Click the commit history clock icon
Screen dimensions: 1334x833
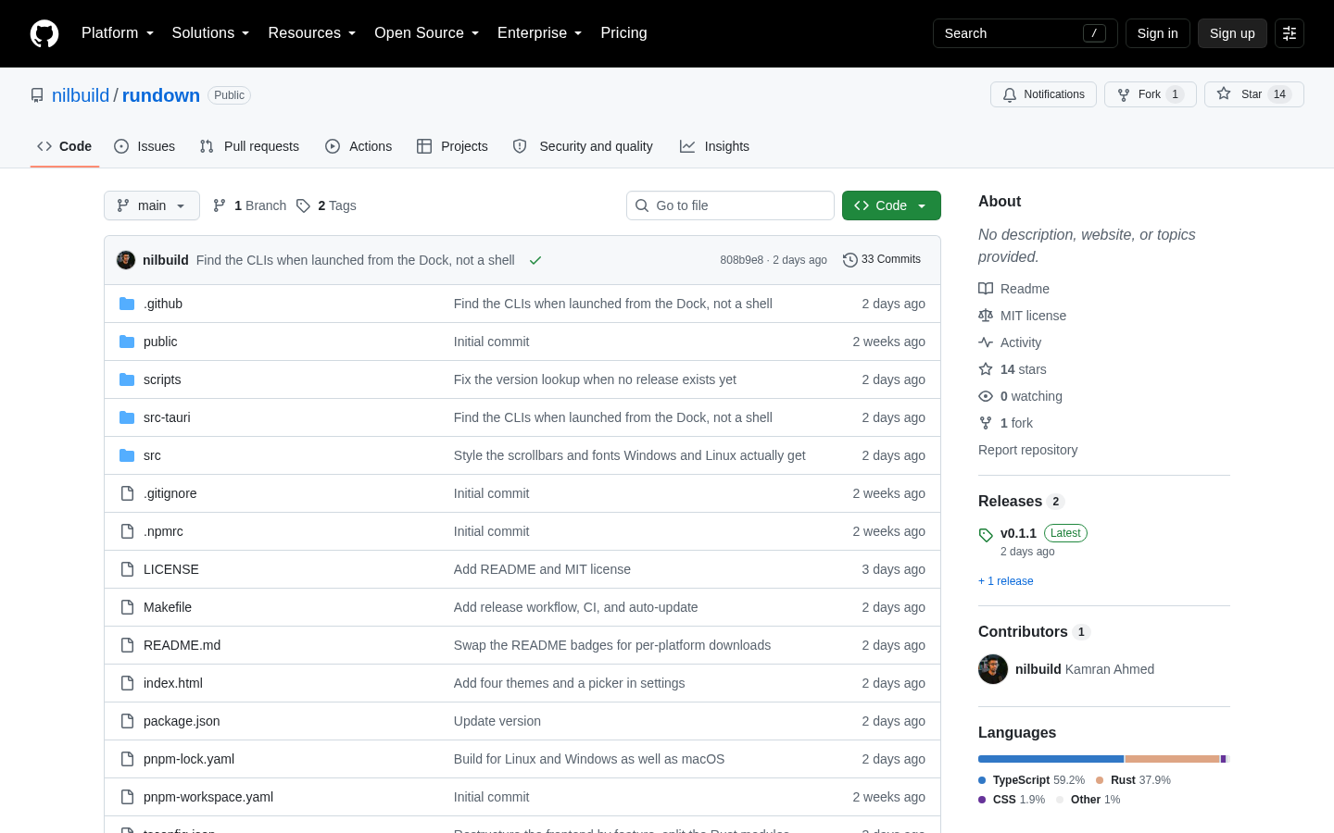point(849,260)
